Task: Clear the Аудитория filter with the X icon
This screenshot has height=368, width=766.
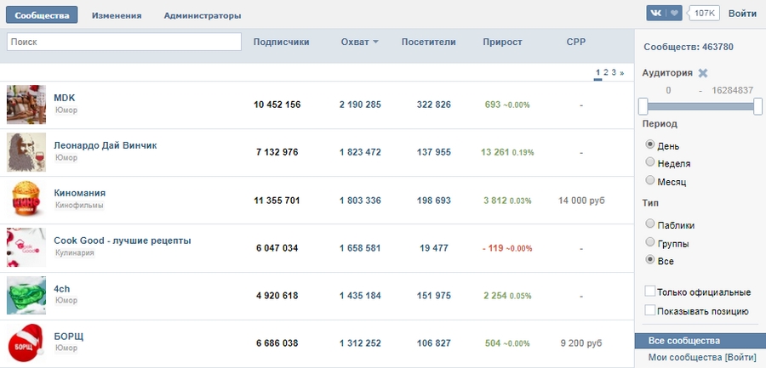Action: click(x=702, y=73)
